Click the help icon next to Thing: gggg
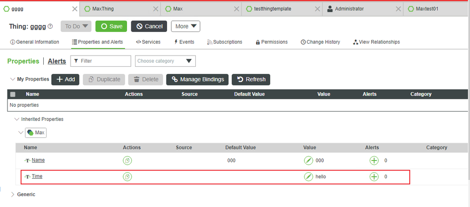Screen dimensions: 470x207 50,26
